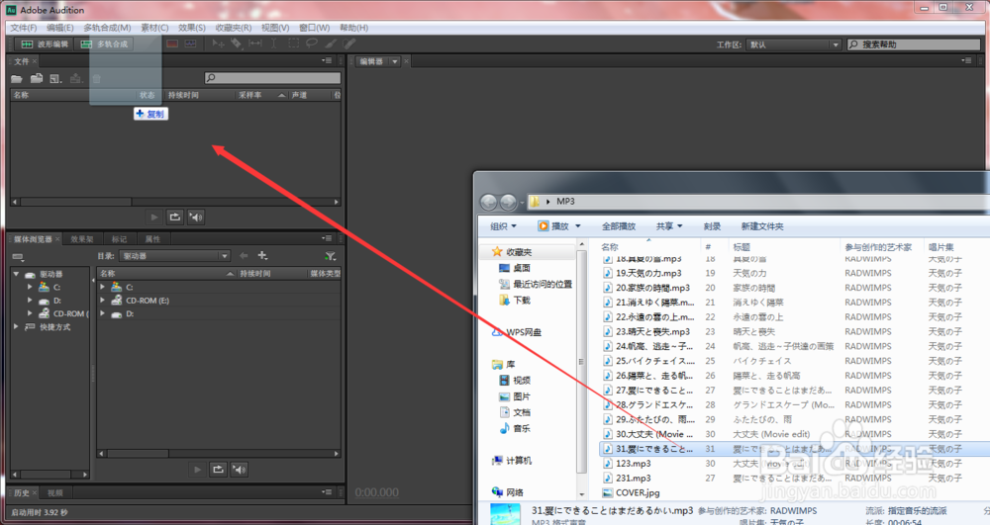Select the Paintbrush Selection tool
The height and width of the screenshot is (525, 990).
(x=331, y=44)
